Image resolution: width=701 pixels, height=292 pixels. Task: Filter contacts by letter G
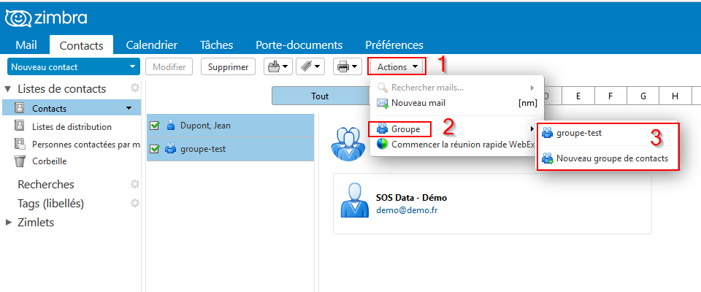[643, 96]
